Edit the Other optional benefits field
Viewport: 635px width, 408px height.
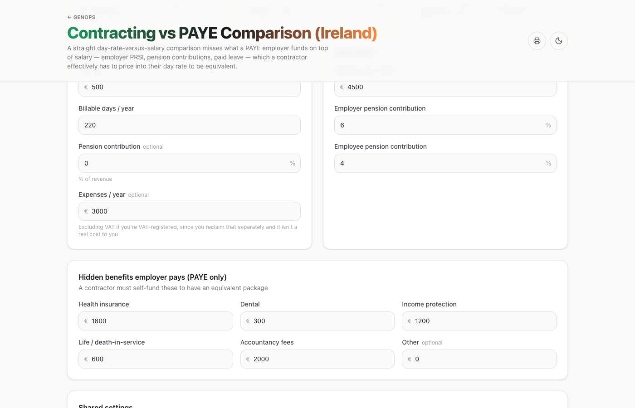click(x=479, y=359)
